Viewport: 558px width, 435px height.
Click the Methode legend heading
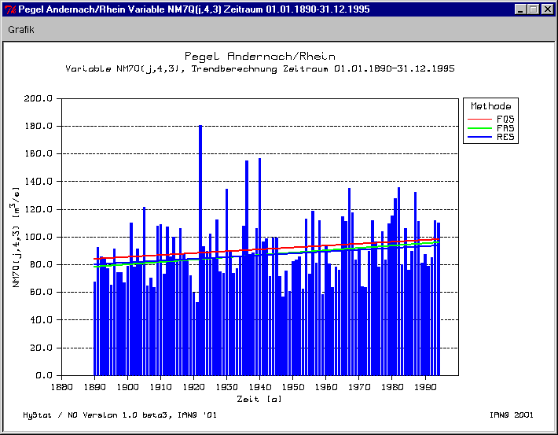(490, 106)
